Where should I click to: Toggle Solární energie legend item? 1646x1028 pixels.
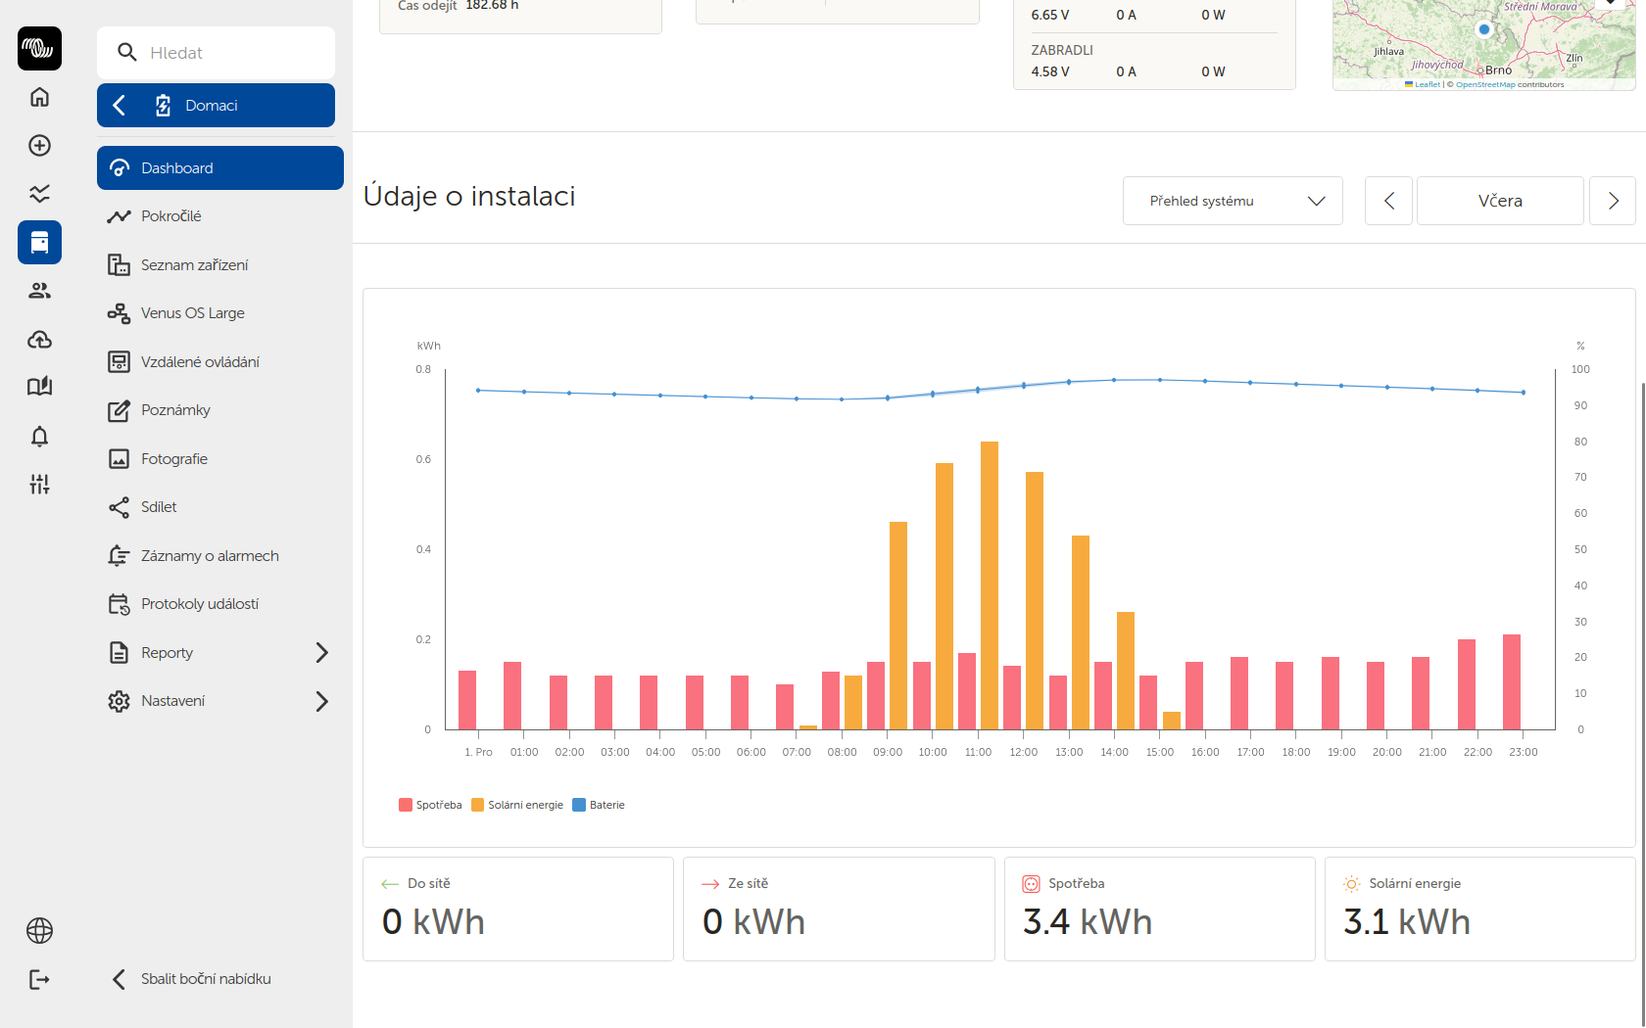pos(517,805)
